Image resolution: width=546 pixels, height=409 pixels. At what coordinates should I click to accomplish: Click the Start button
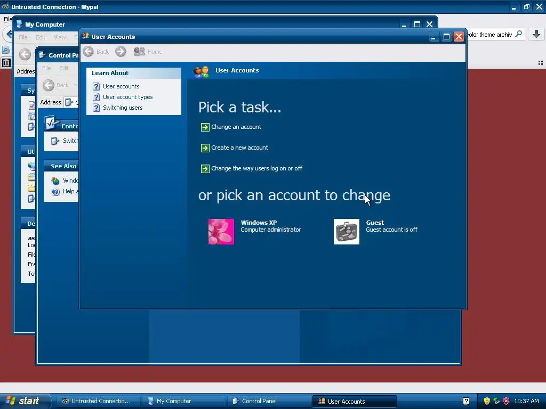25,401
